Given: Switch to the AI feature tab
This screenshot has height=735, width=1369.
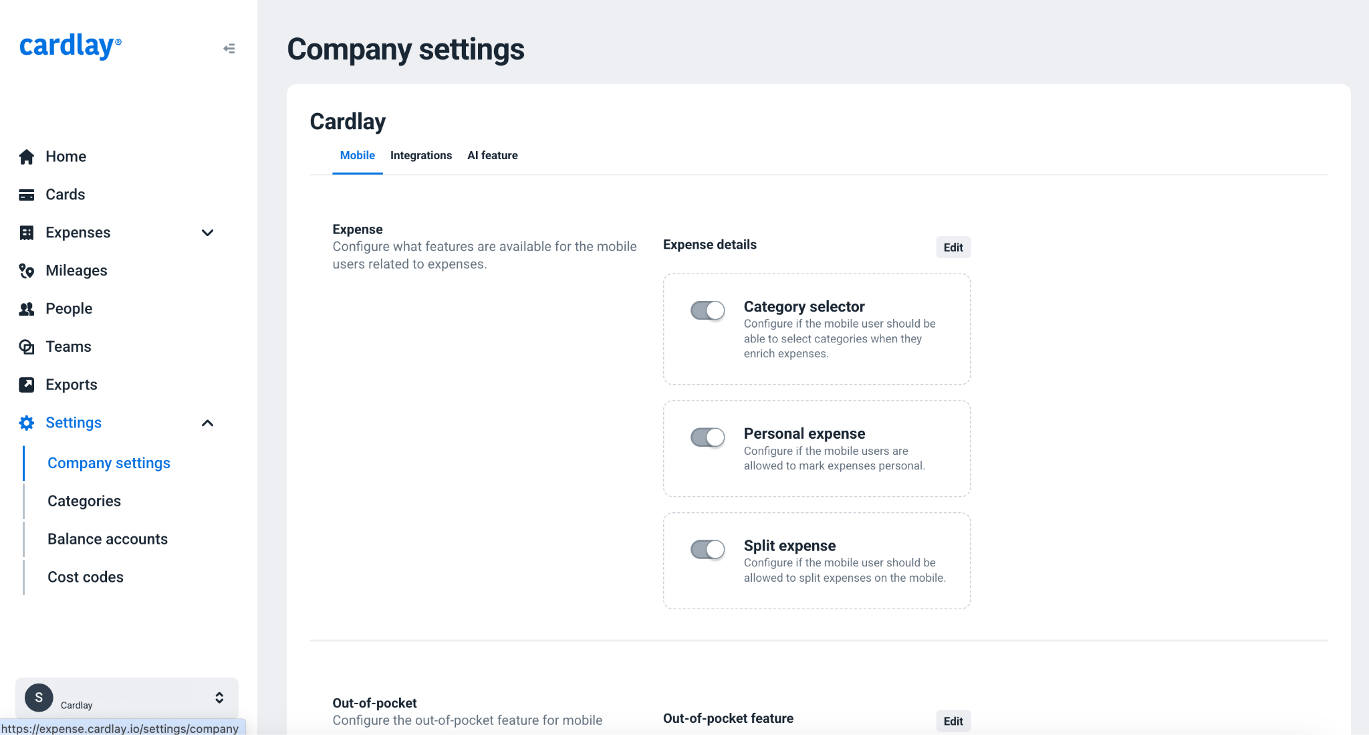Looking at the screenshot, I should 493,155.
